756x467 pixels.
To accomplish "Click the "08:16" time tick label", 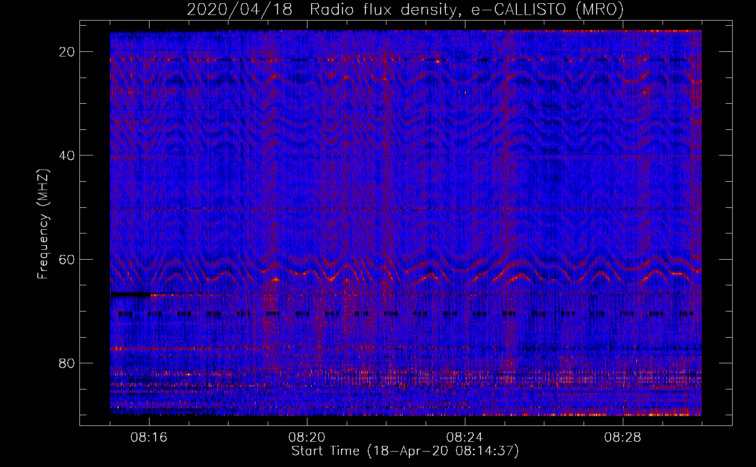I will (x=149, y=438).
